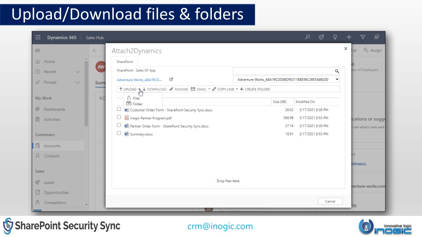The width and height of the screenshot is (422, 237).
Task: Expand the Email dropdown arrow
Action: point(209,89)
